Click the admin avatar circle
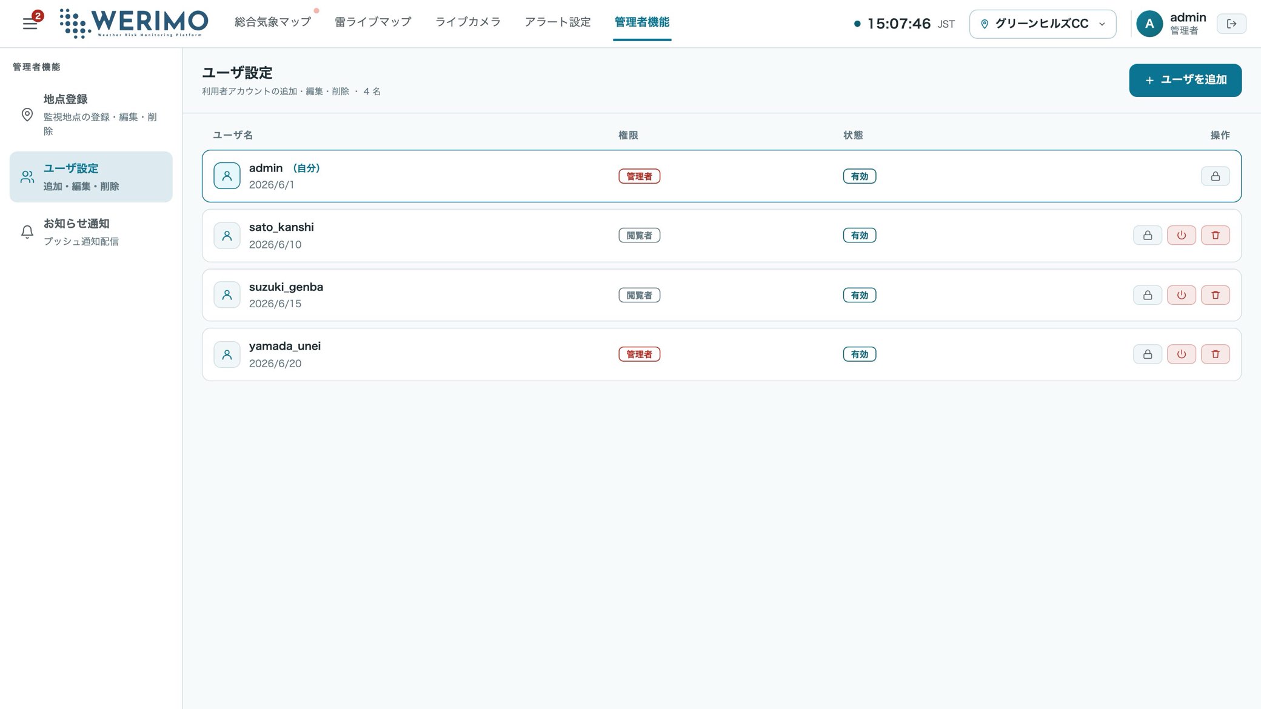Viewport: 1261px width, 709px height. pyautogui.click(x=1149, y=24)
